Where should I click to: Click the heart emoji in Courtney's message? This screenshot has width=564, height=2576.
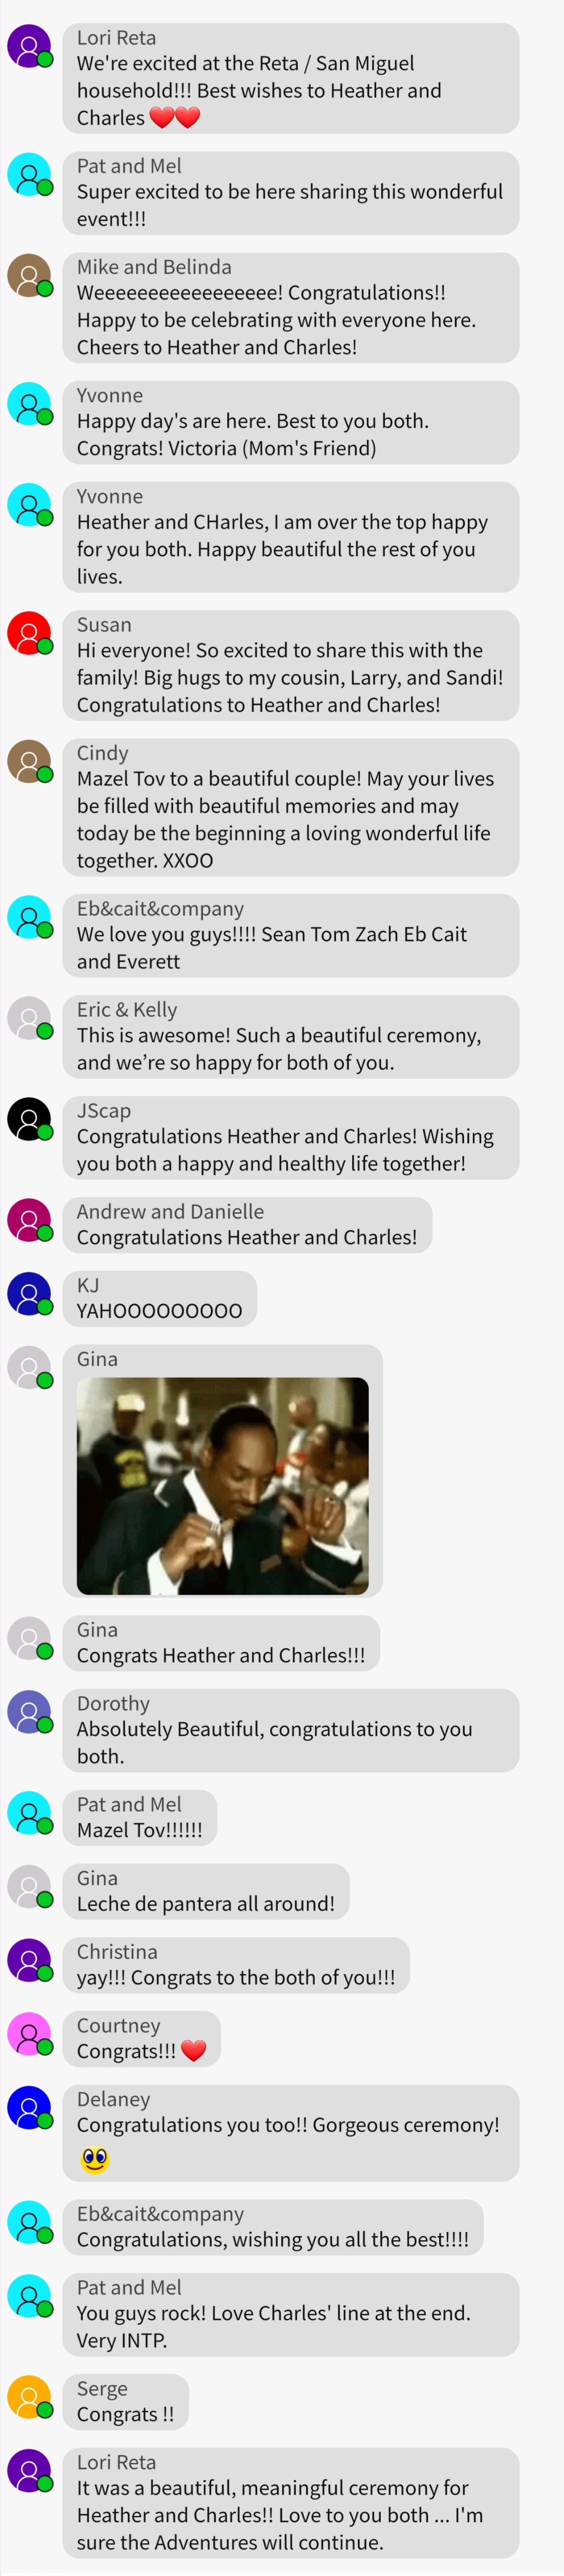coord(194,2051)
